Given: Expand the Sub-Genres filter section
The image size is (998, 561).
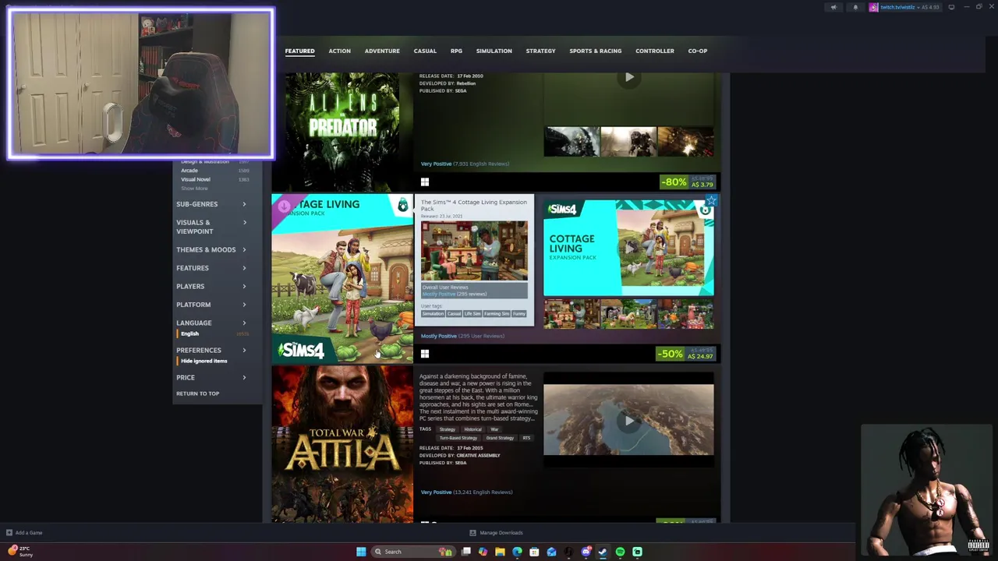Looking at the screenshot, I should [211, 204].
